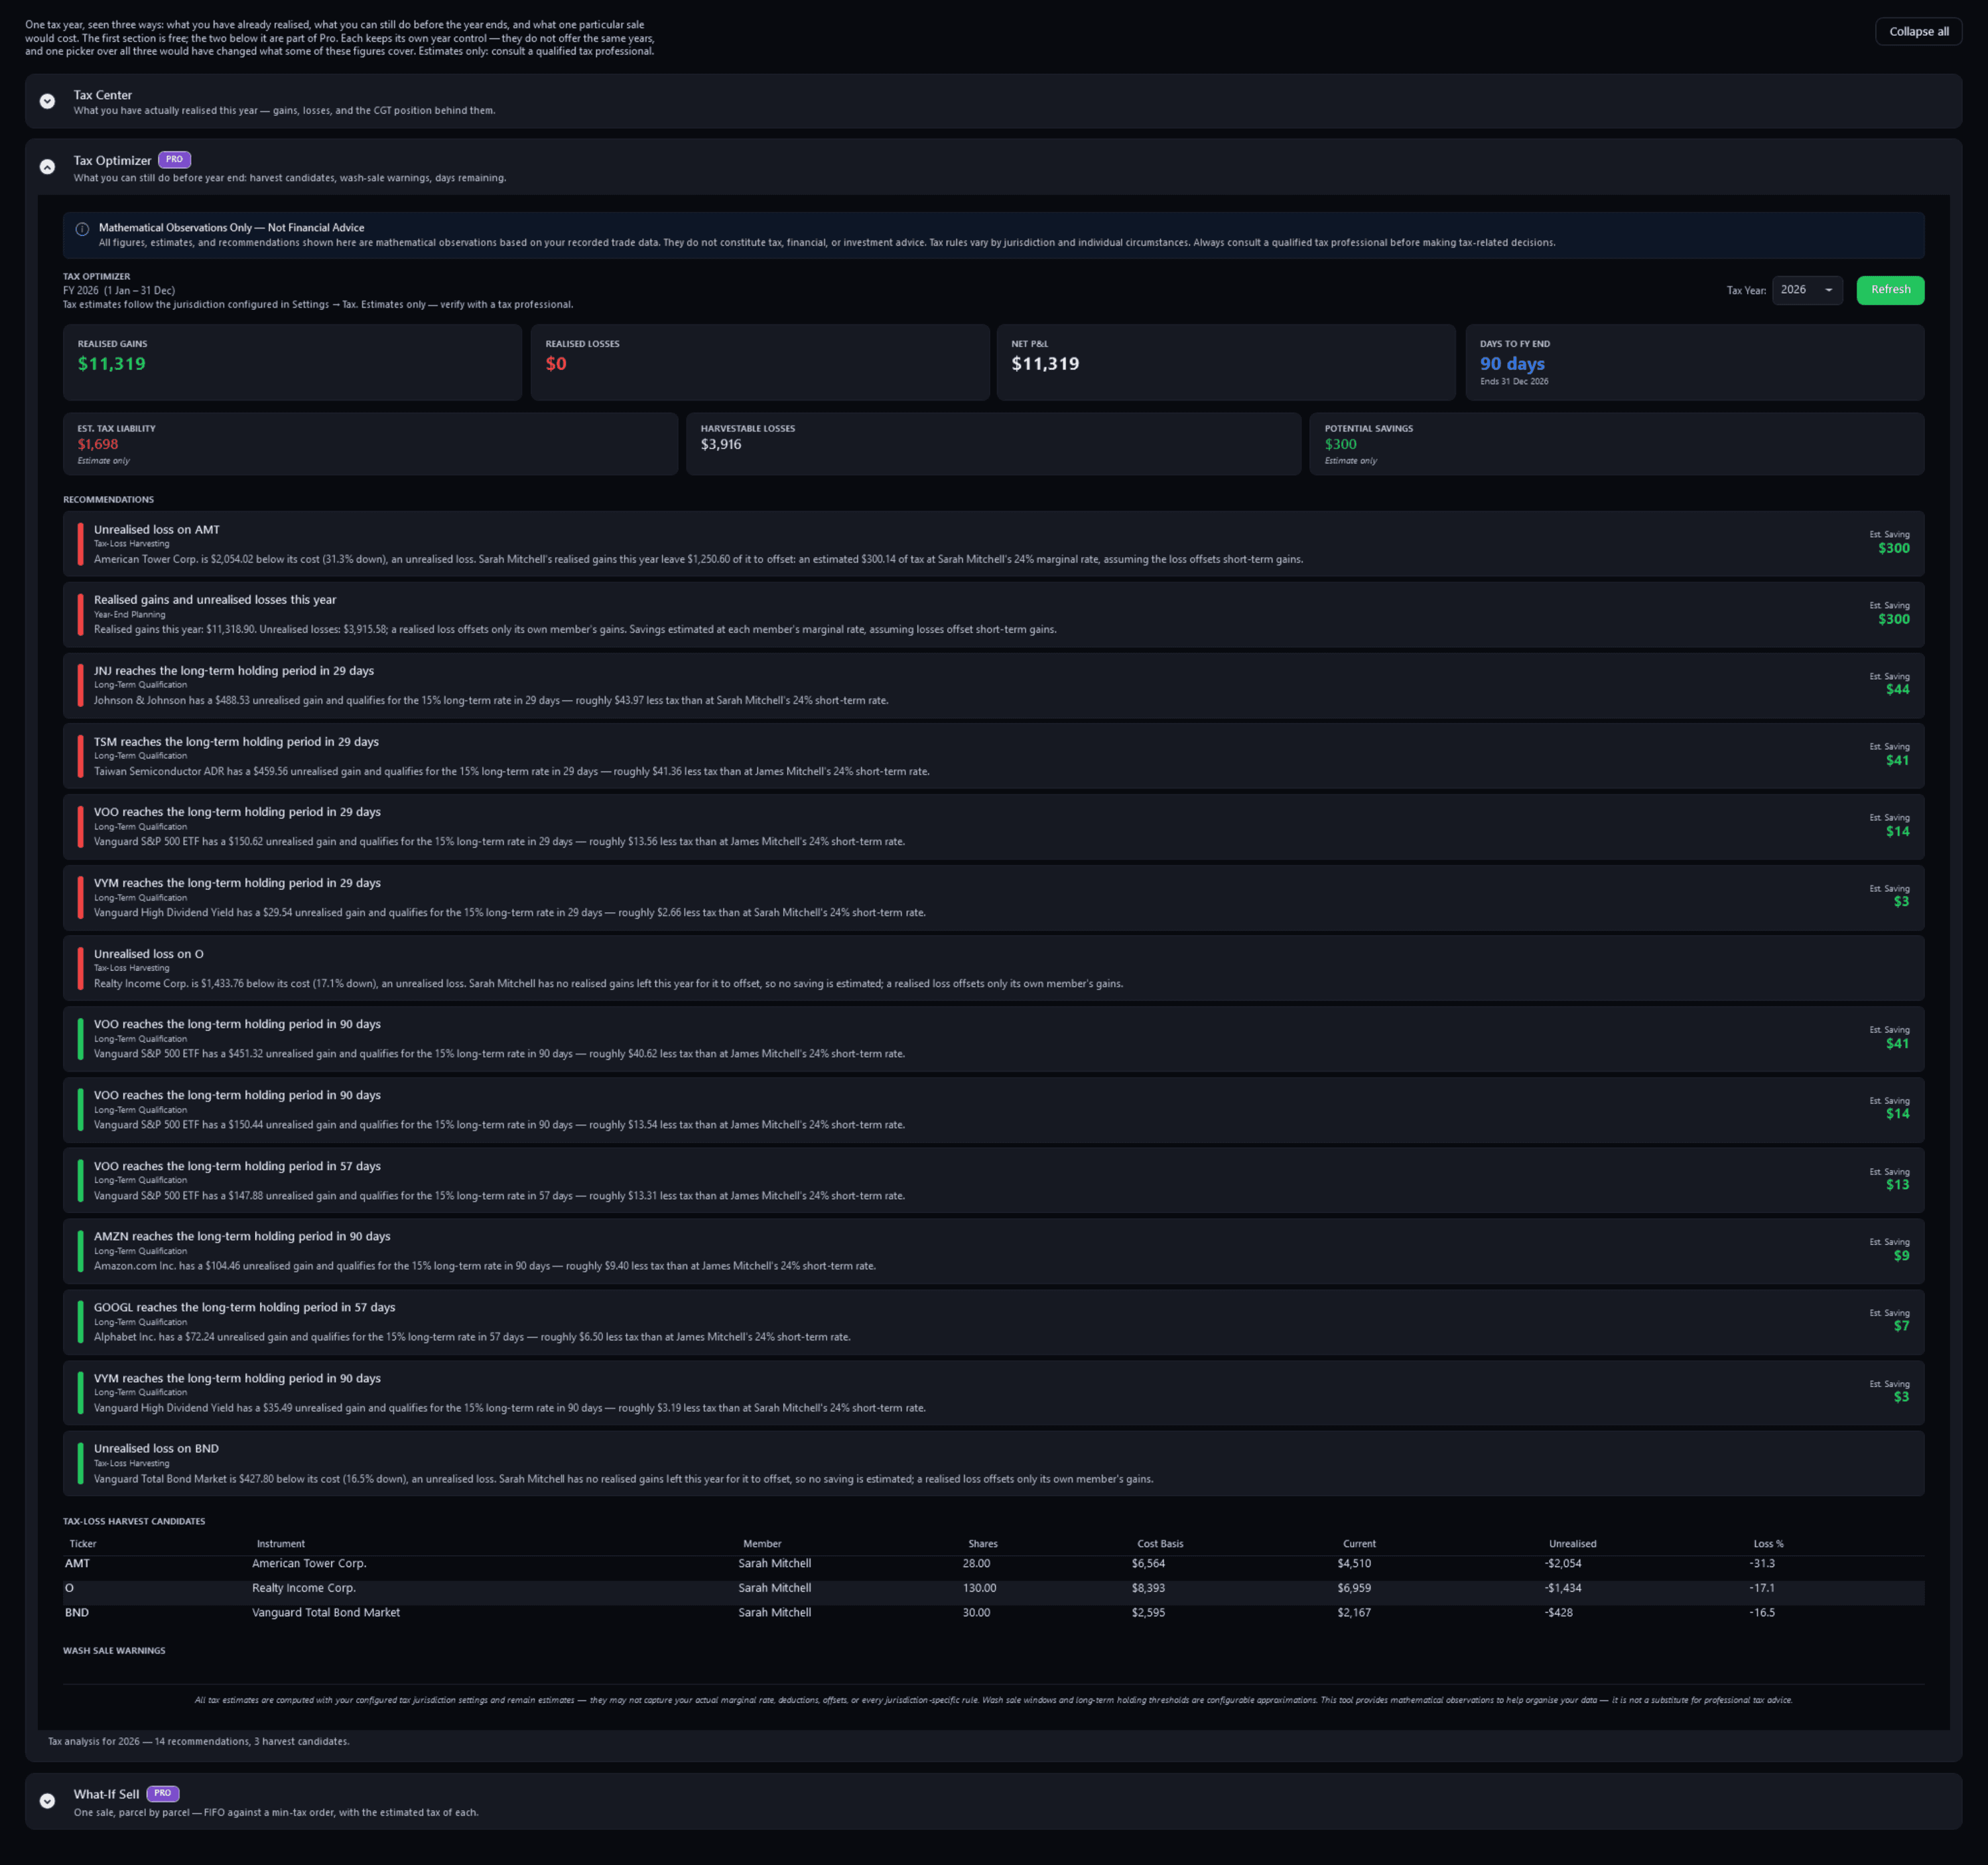This screenshot has height=1865, width=1988.
Task: Open the Unrealised loss on BND recommendation
Action: (x=992, y=1463)
